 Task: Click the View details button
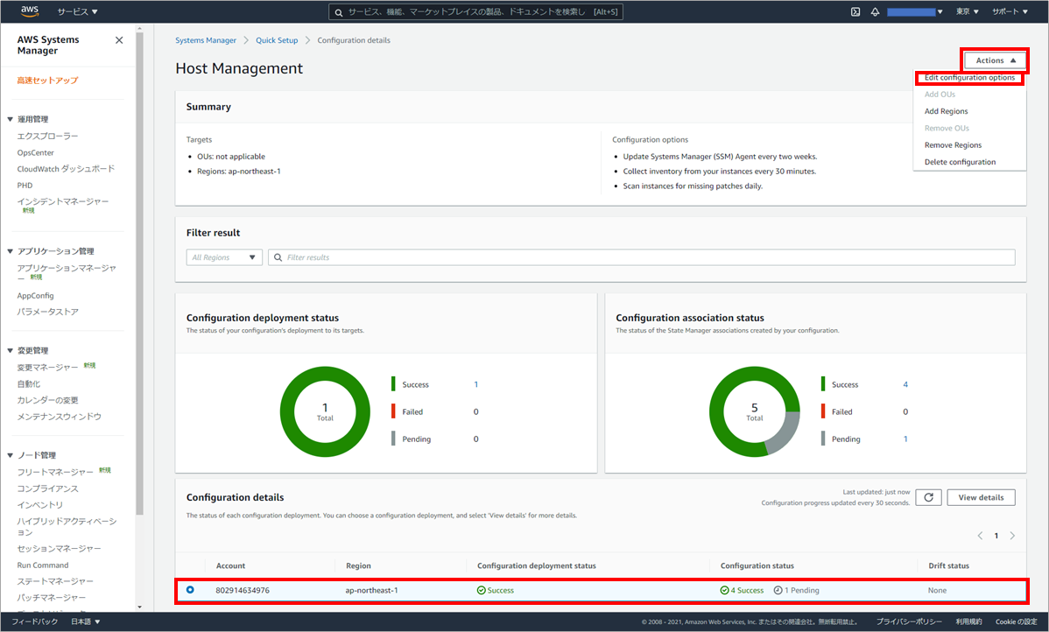coord(981,497)
